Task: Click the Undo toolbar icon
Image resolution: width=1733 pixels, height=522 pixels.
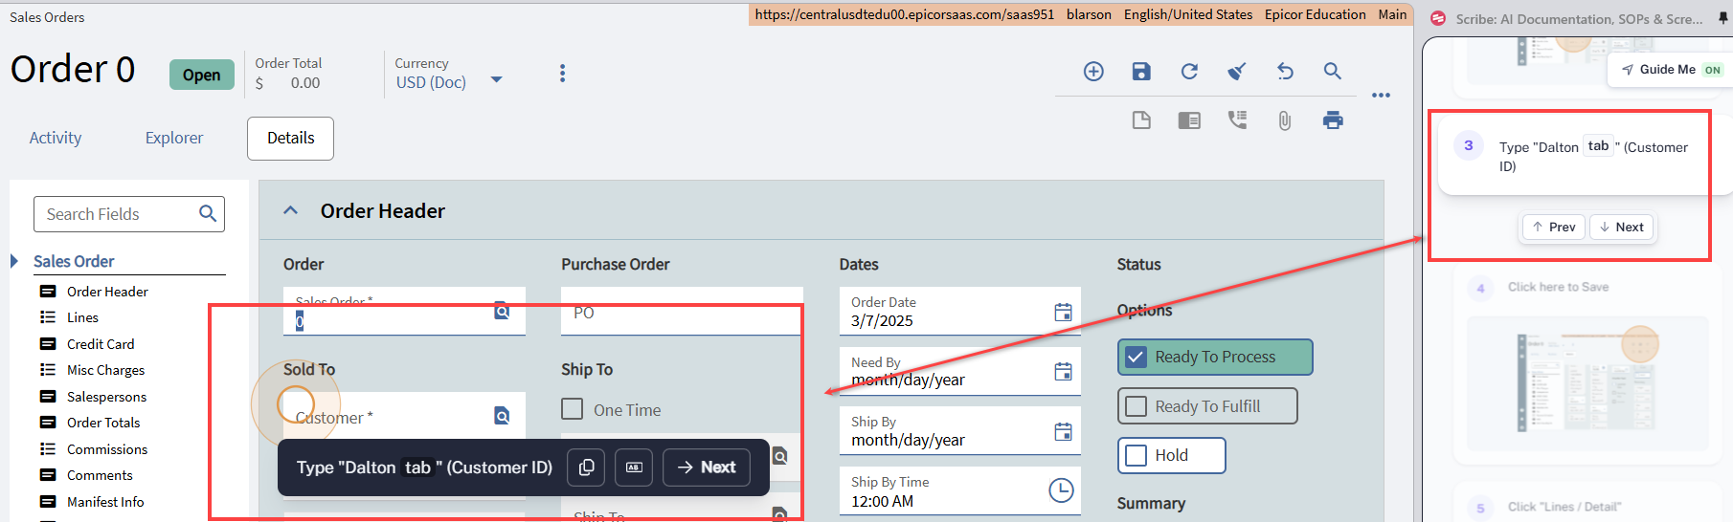Action: [x=1285, y=72]
